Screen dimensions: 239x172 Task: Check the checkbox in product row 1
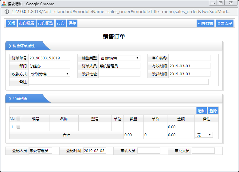point(18,127)
